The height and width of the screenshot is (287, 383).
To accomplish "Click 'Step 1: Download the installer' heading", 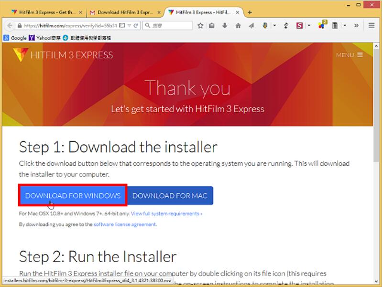I will pos(118,147).
